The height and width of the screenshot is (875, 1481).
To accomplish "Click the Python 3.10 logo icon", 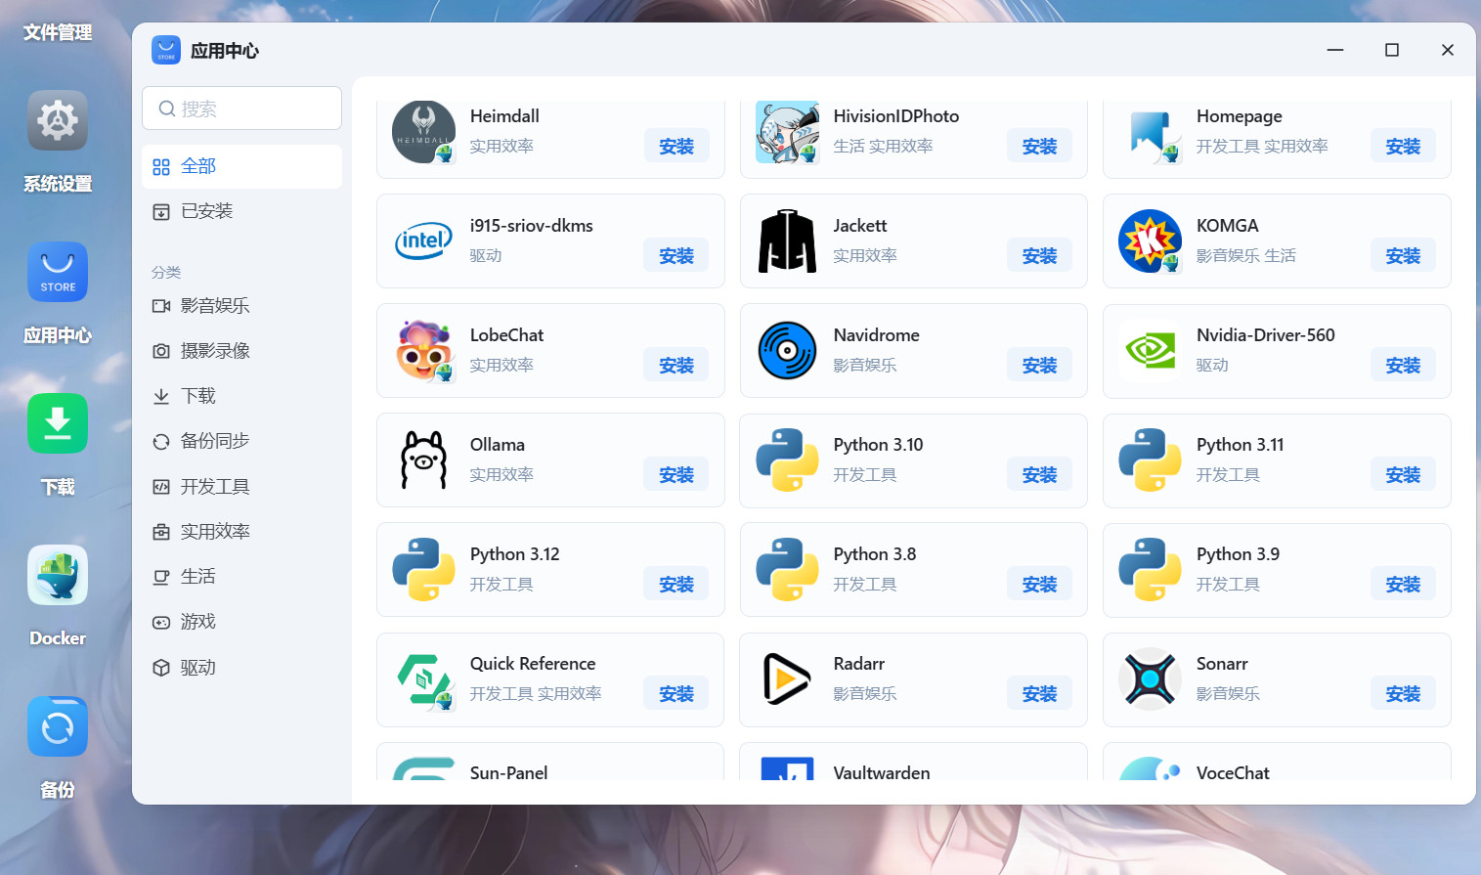I will coord(787,459).
